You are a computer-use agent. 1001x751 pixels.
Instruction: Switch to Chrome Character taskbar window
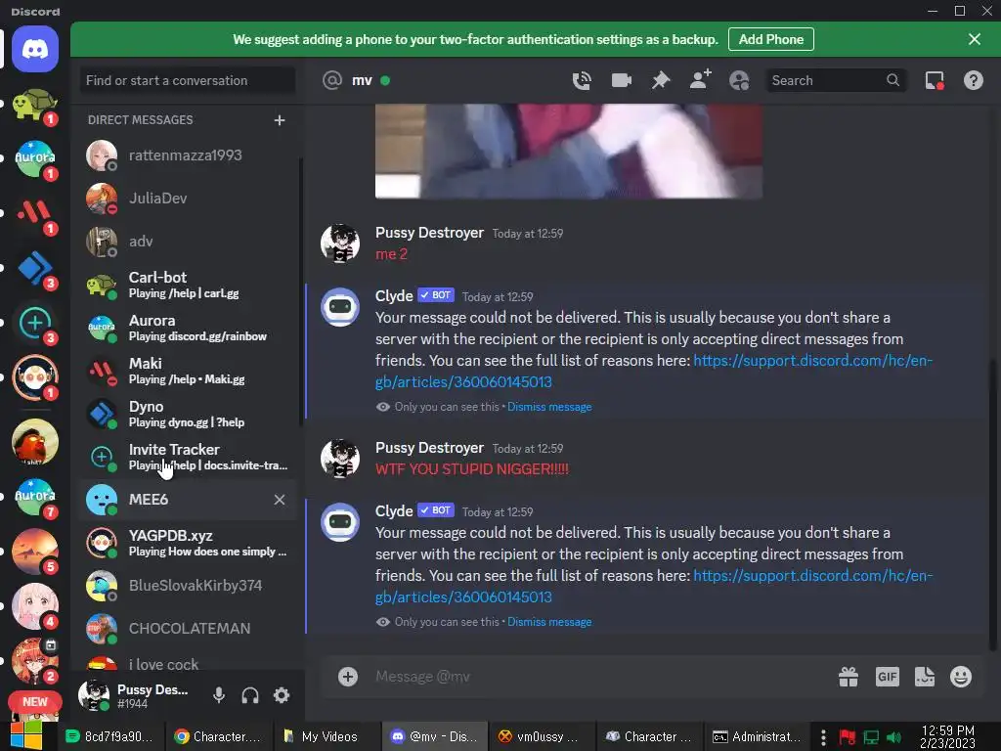[219, 736]
